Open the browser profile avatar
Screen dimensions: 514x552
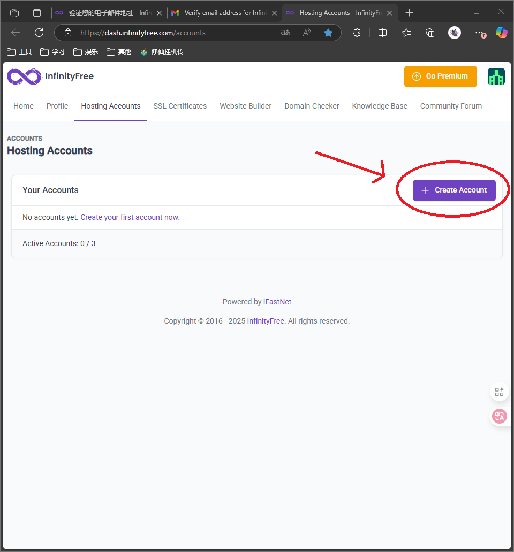click(455, 33)
